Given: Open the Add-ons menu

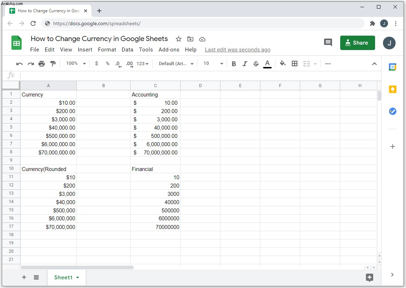Looking at the screenshot, I should tap(169, 50).
